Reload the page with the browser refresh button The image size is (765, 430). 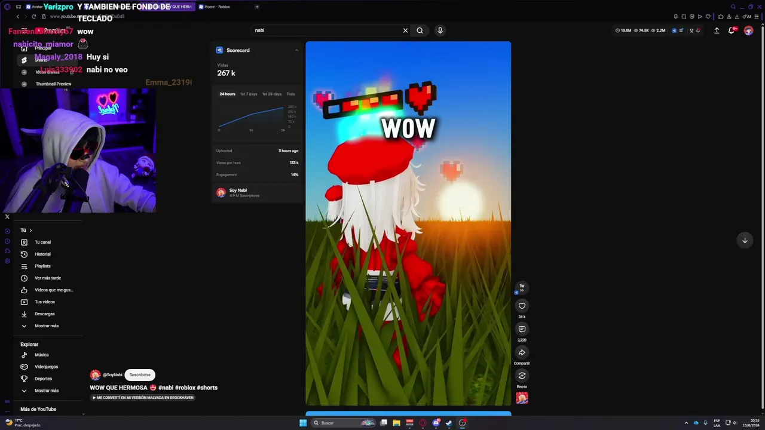pos(33,17)
